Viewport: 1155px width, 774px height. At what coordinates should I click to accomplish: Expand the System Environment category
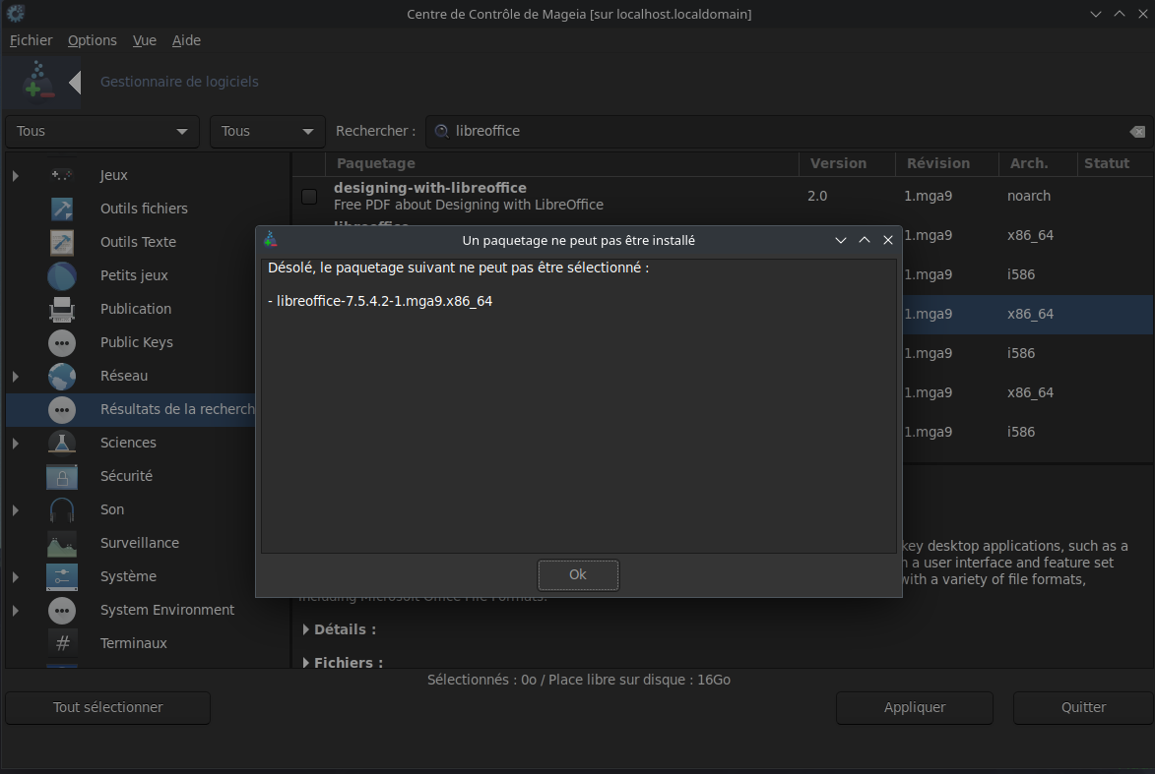pyautogui.click(x=16, y=611)
